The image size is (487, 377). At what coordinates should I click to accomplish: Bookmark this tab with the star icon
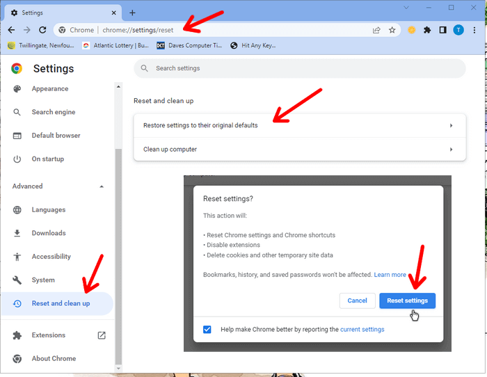pos(392,30)
